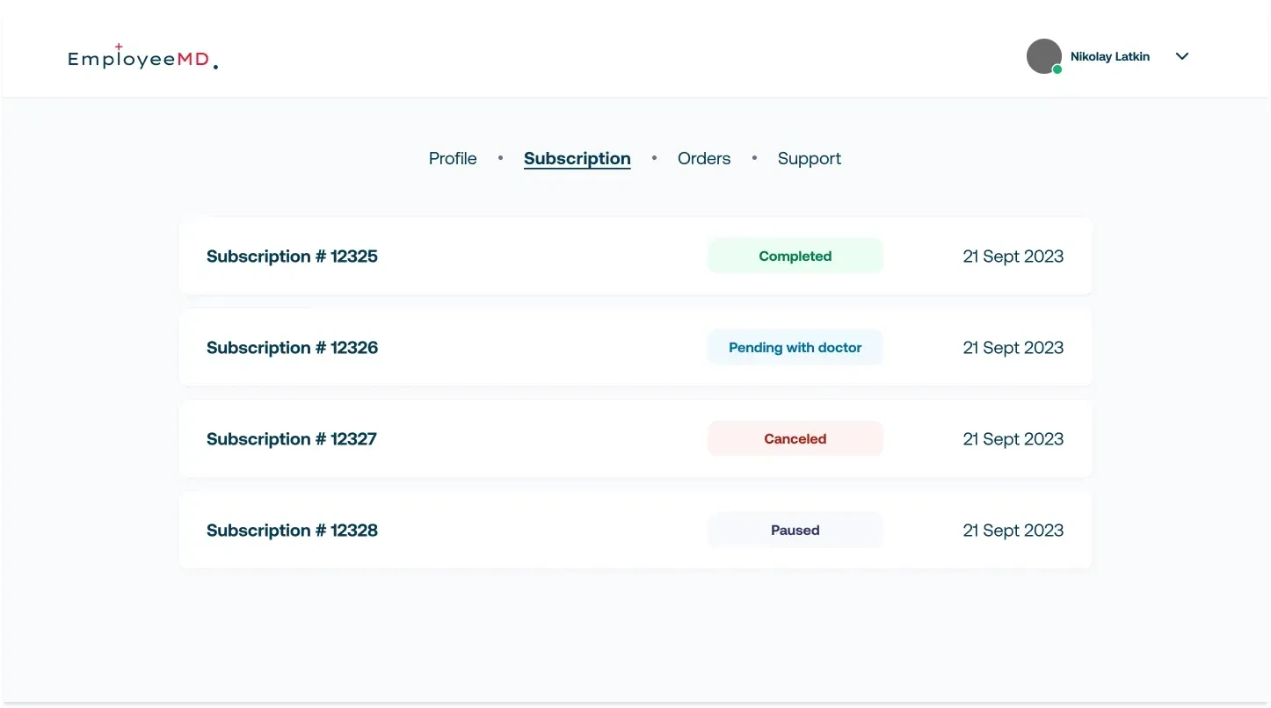This screenshot has width=1271, height=708.
Task: Open Subscription # 12327
Action: (291, 439)
